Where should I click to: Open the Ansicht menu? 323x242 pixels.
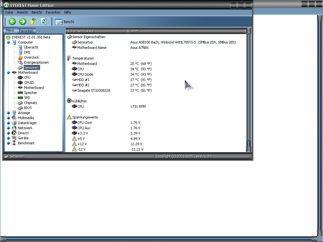[x=22, y=12]
